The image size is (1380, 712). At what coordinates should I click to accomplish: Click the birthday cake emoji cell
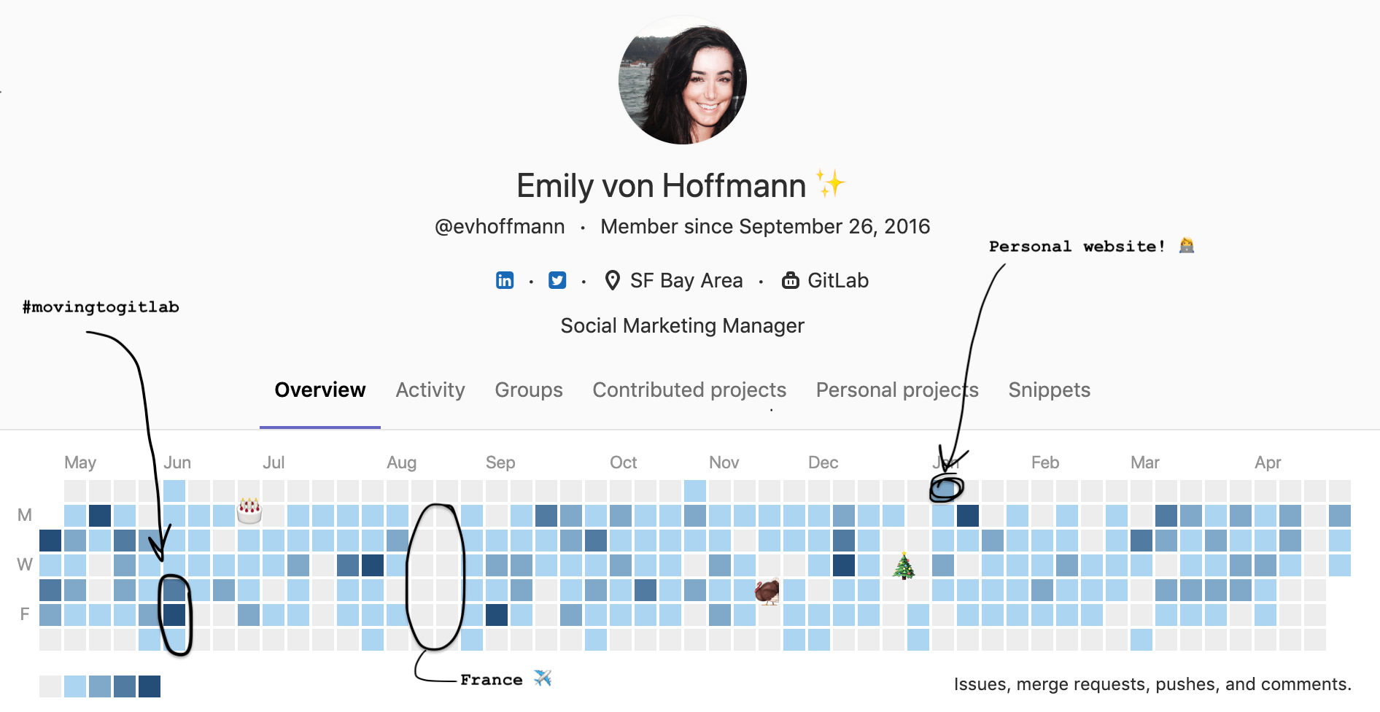249,511
